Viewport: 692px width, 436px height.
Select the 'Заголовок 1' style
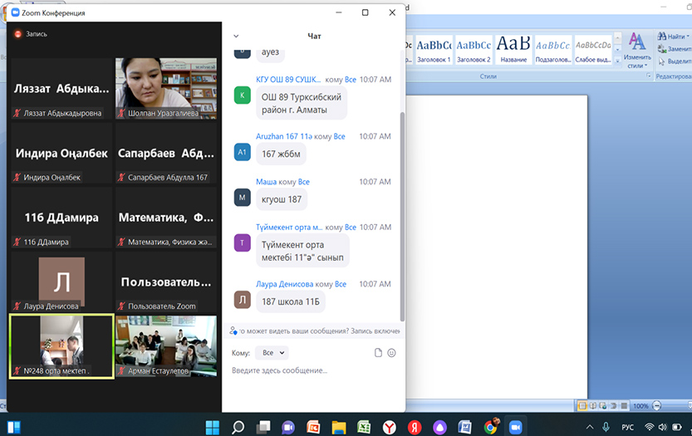tap(433, 50)
